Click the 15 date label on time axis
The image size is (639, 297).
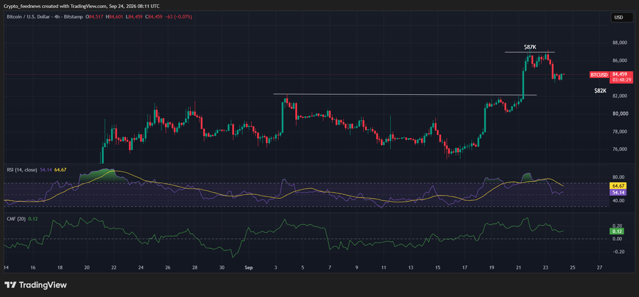[x=437, y=268]
